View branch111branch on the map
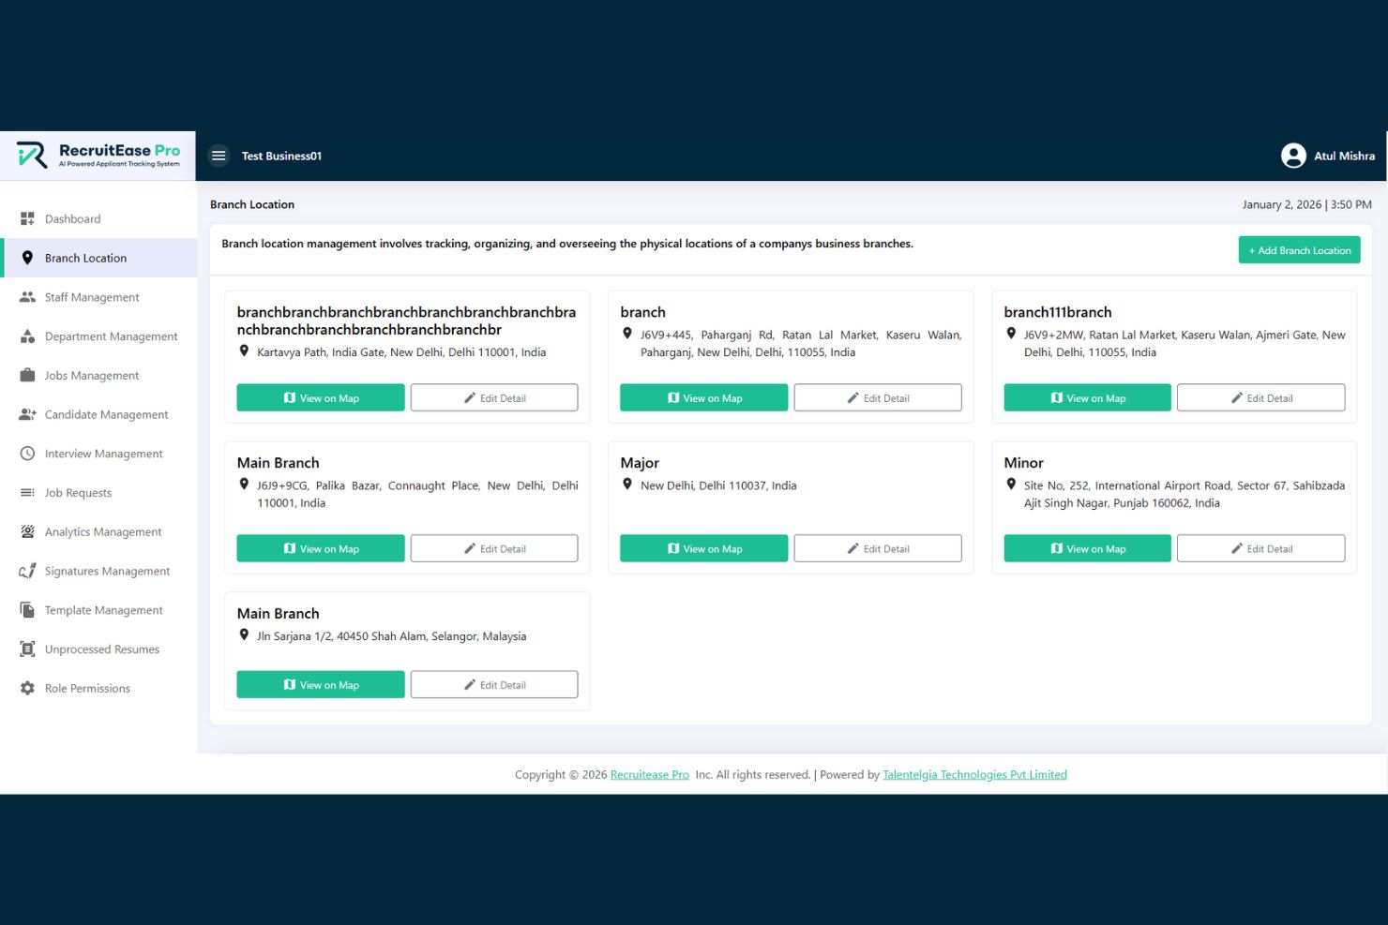 coord(1087,398)
